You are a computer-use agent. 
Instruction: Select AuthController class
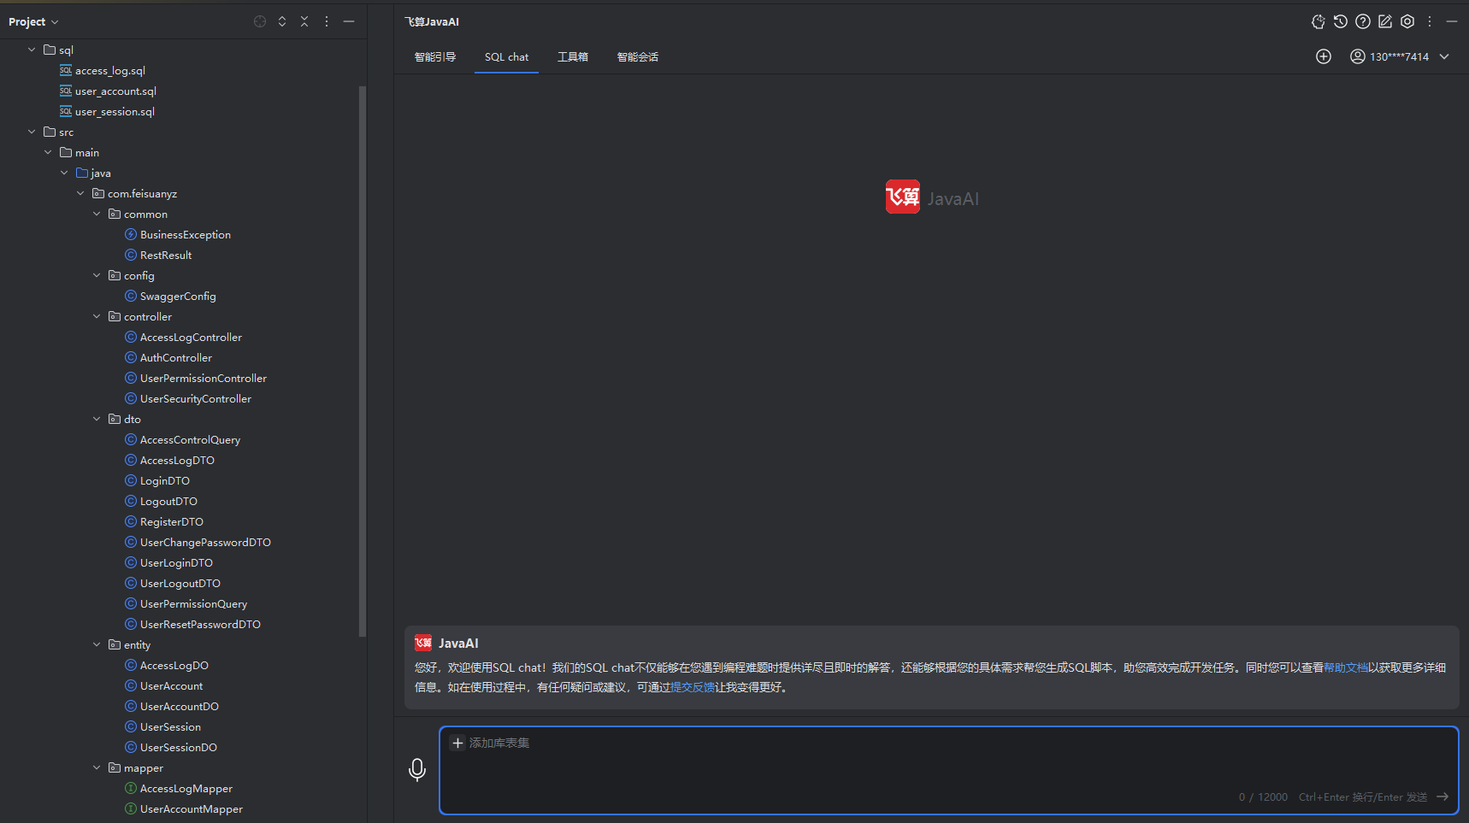(x=175, y=357)
